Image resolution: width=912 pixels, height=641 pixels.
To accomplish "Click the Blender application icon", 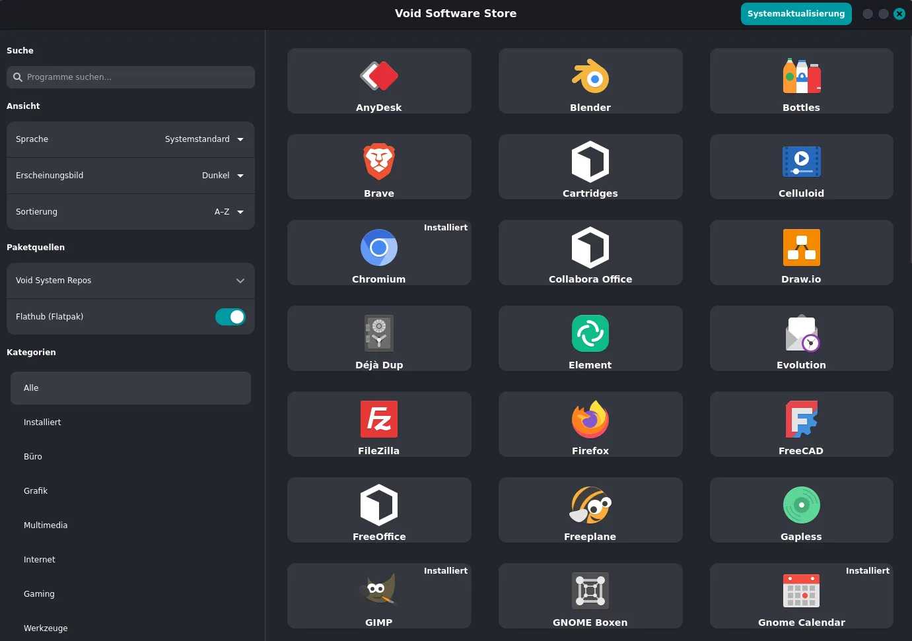I will [590, 76].
